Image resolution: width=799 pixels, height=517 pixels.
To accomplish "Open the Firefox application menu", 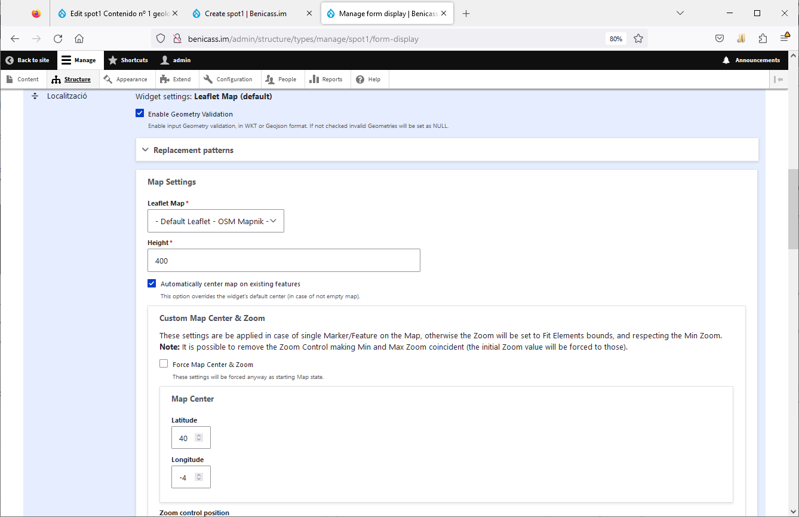I will (785, 38).
